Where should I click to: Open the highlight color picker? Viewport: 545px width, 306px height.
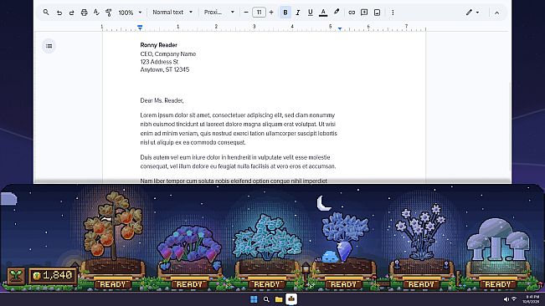337,13
